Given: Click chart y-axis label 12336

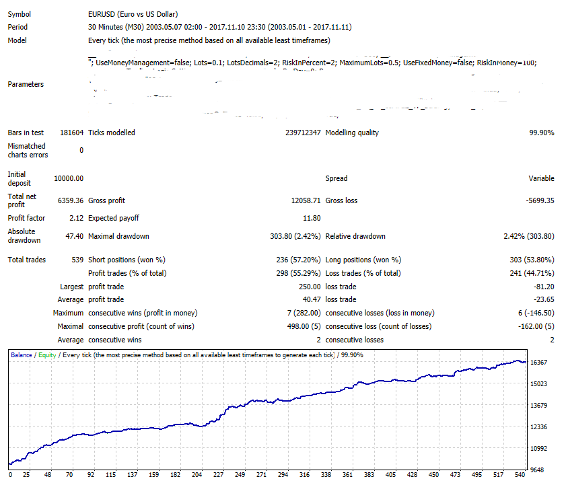Looking at the screenshot, I should [x=538, y=426].
